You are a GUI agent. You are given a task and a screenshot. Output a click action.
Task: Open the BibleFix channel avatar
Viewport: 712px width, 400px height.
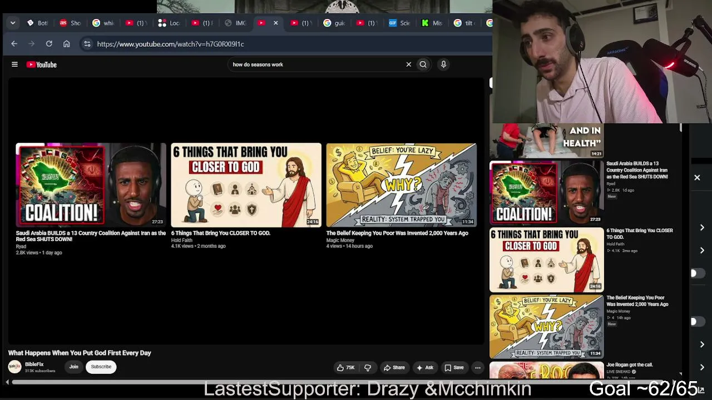click(x=14, y=367)
